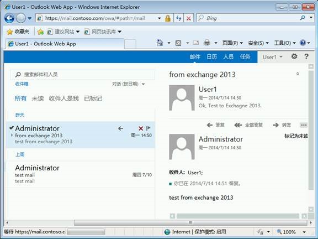Select the 未读 unread filter
318x239 pixels.
tap(38, 98)
